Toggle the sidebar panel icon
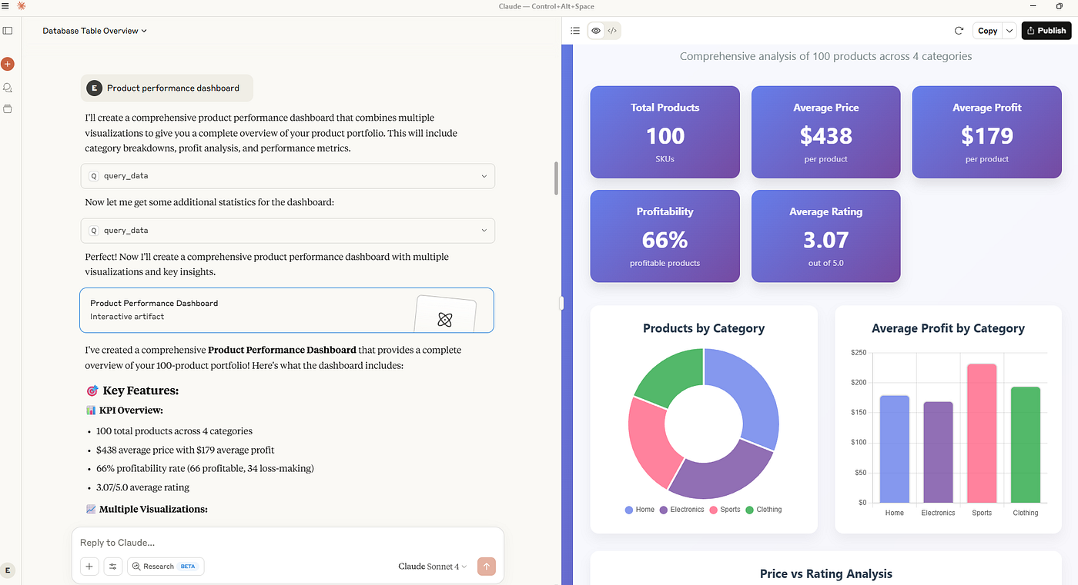The image size is (1078, 585). click(8, 31)
